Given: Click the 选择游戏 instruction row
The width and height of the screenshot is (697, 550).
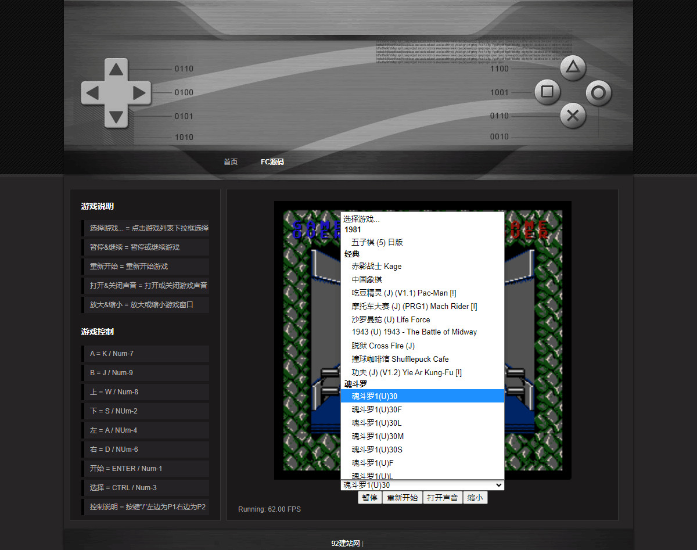Looking at the screenshot, I should pos(145,228).
